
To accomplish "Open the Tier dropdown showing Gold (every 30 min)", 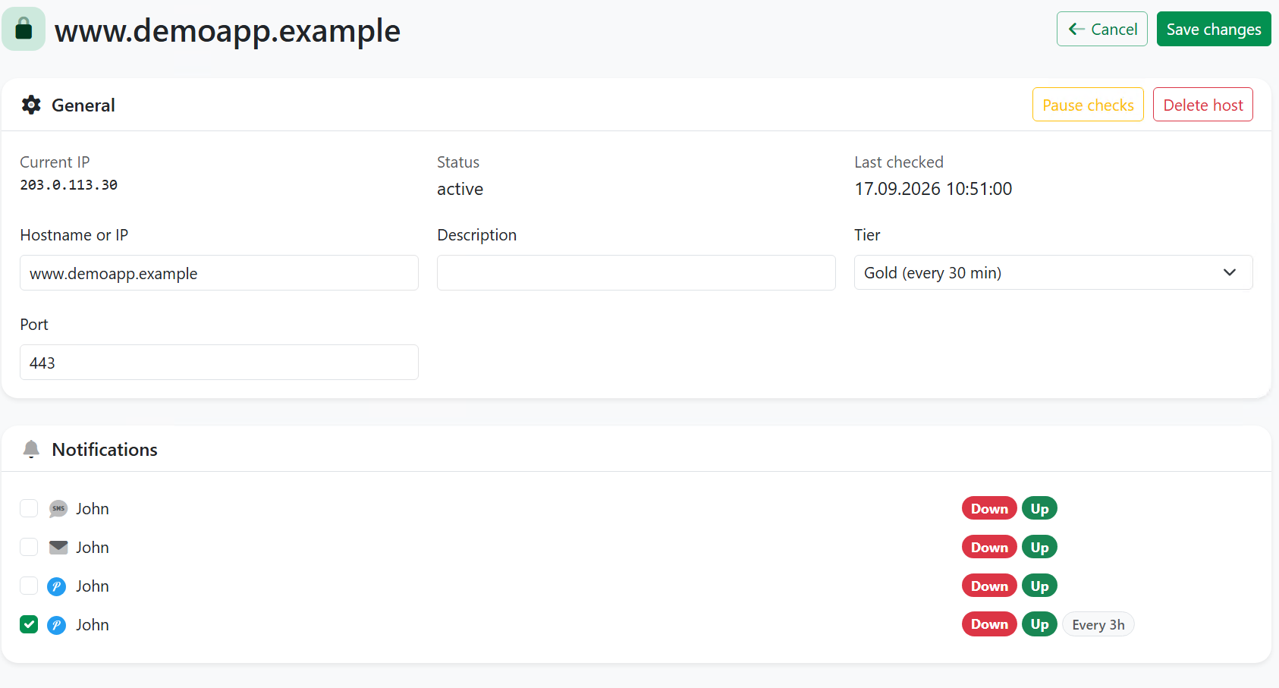I will (x=1053, y=272).
